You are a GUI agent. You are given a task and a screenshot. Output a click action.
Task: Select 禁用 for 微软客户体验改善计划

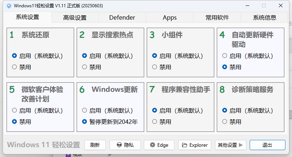(22, 122)
